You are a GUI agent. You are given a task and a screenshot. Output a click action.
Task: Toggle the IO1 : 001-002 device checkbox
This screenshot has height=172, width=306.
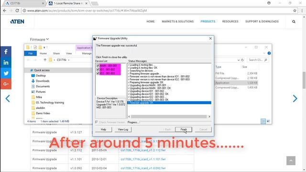pyautogui.click(x=98, y=69)
